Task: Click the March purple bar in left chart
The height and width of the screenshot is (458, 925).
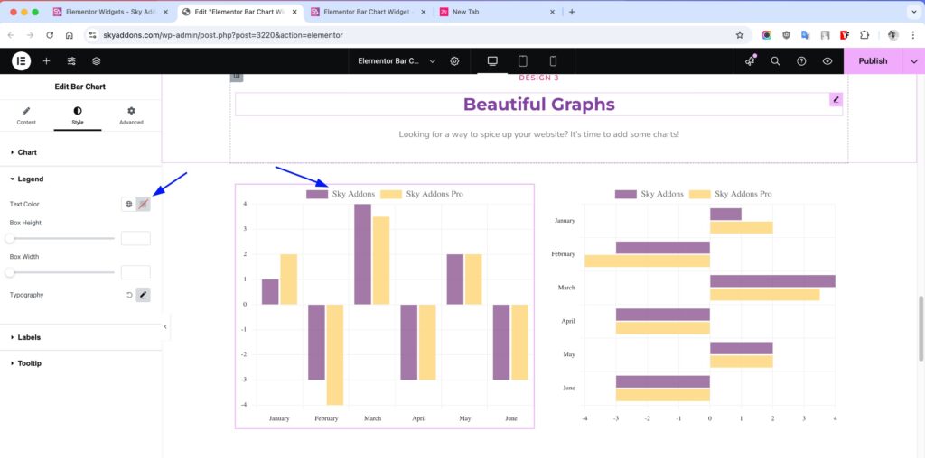Action: 363,253
